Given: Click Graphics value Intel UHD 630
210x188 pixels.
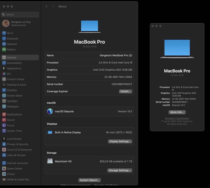Looking at the screenshot, I should (x=113, y=70).
